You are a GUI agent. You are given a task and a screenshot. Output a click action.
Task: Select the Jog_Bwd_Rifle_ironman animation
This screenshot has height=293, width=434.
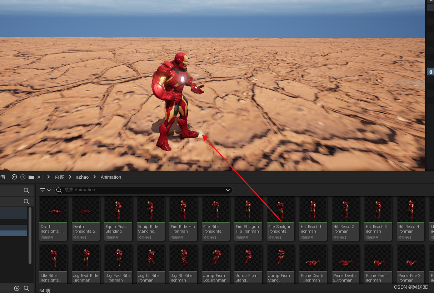click(86, 264)
